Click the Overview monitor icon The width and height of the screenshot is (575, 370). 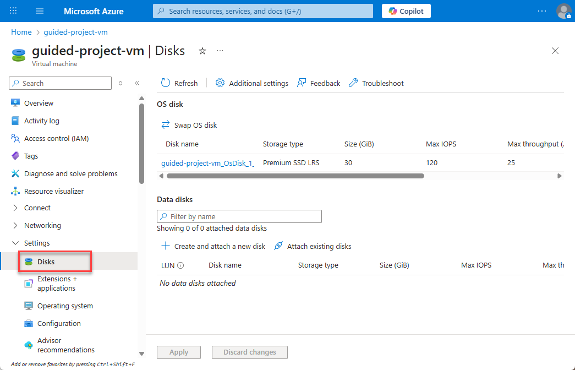click(x=15, y=103)
